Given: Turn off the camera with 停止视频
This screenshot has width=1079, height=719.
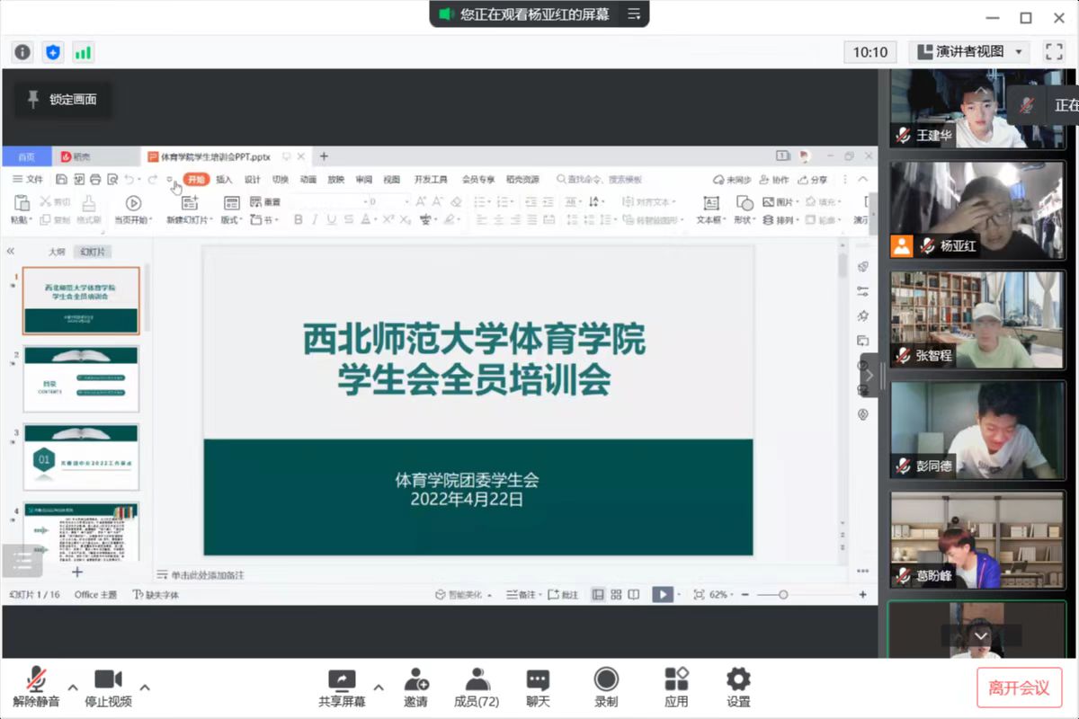Looking at the screenshot, I should point(108,688).
